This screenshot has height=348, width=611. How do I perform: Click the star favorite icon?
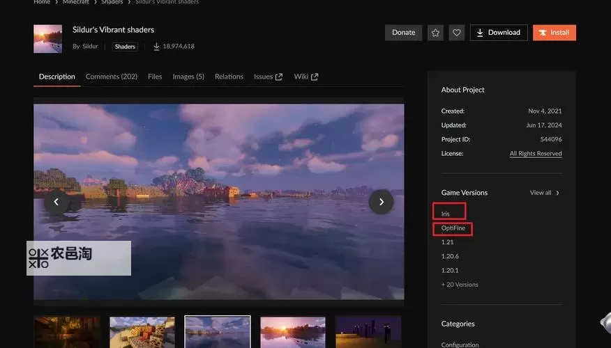[435, 33]
